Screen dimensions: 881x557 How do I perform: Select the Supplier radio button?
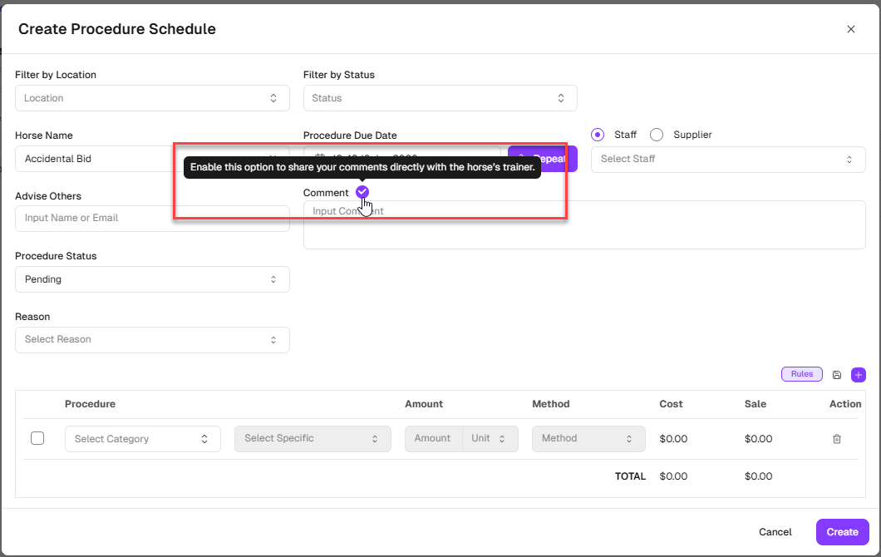pos(657,135)
